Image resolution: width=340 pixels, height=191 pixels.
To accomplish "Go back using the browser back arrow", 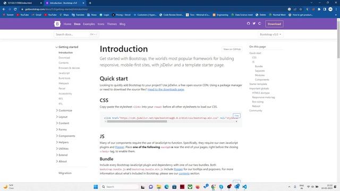I will pyautogui.click(x=4, y=10).
